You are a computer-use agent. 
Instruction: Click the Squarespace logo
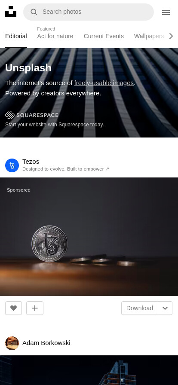[32, 115]
